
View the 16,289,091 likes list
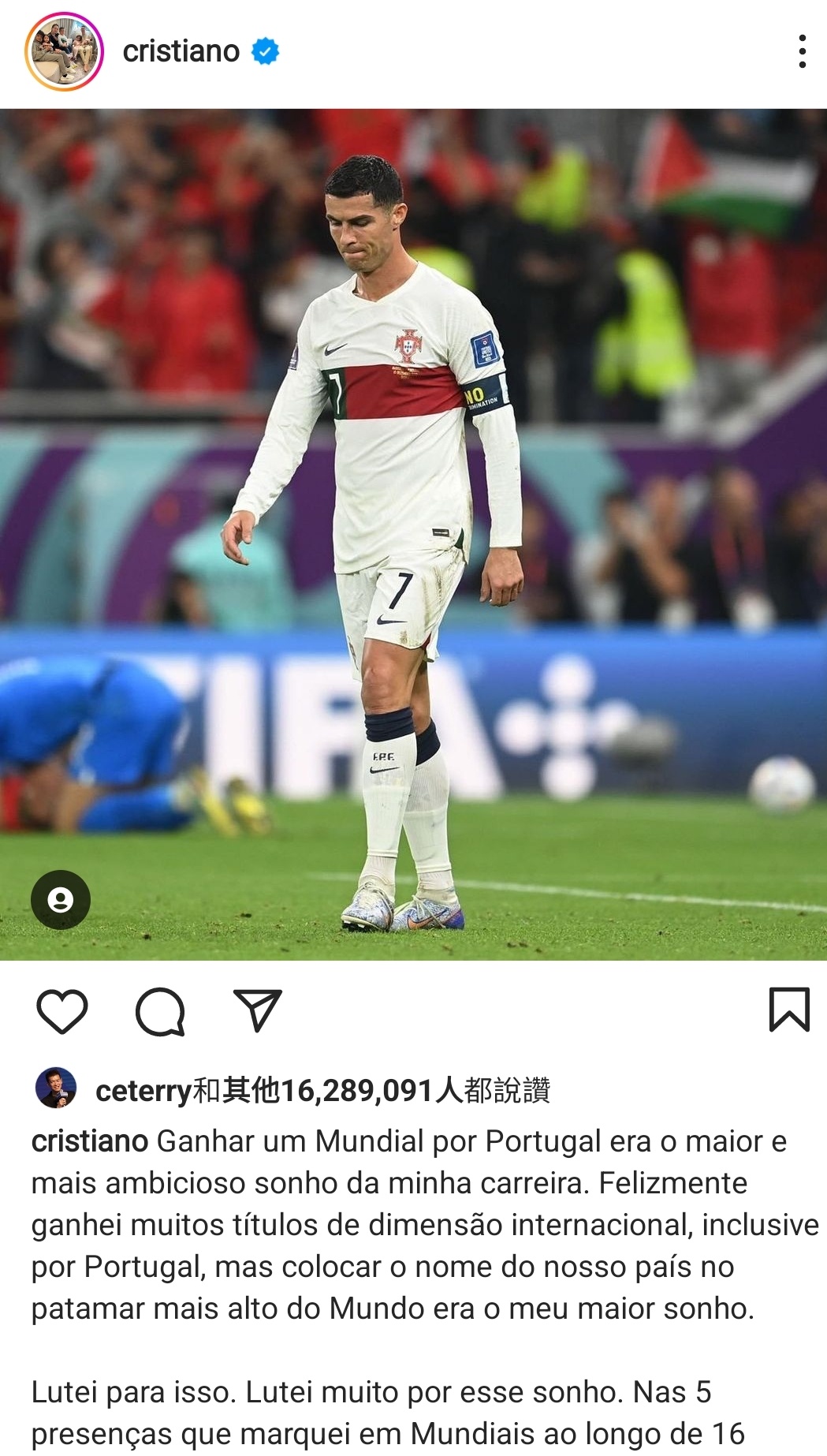(x=357, y=1091)
